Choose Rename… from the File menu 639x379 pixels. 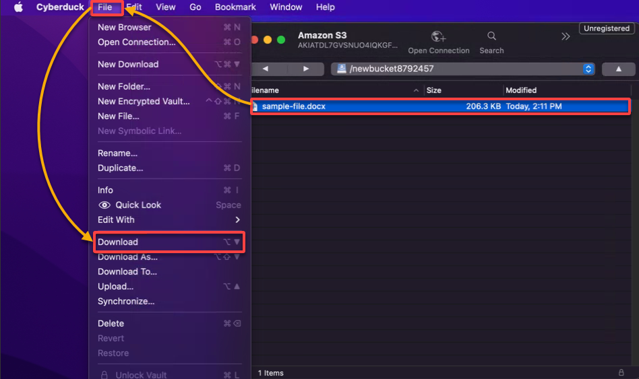169,153
